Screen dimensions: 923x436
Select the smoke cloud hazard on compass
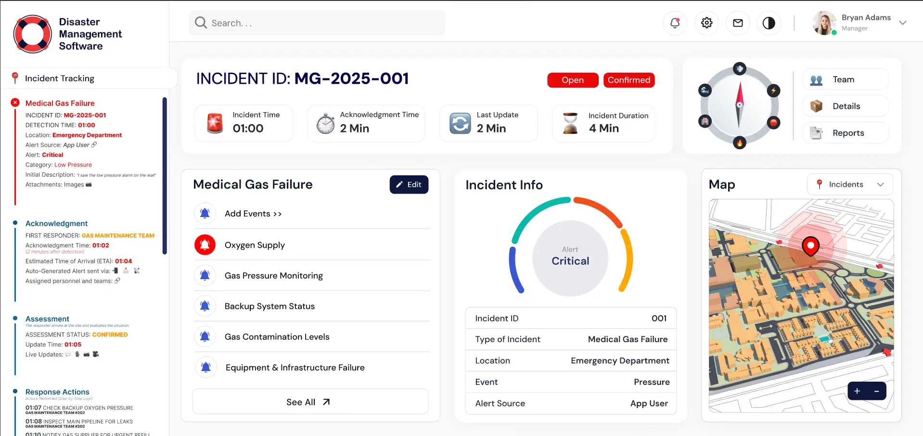click(740, 69)
